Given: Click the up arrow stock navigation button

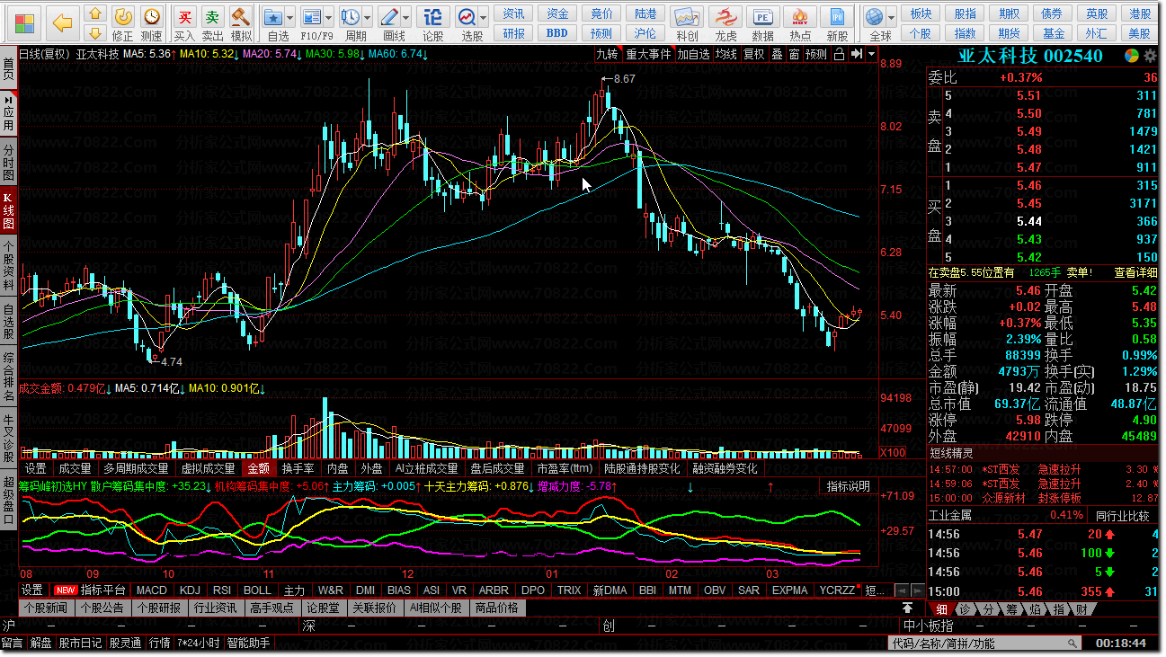Looking at the screenshot, I should [95, 14].
